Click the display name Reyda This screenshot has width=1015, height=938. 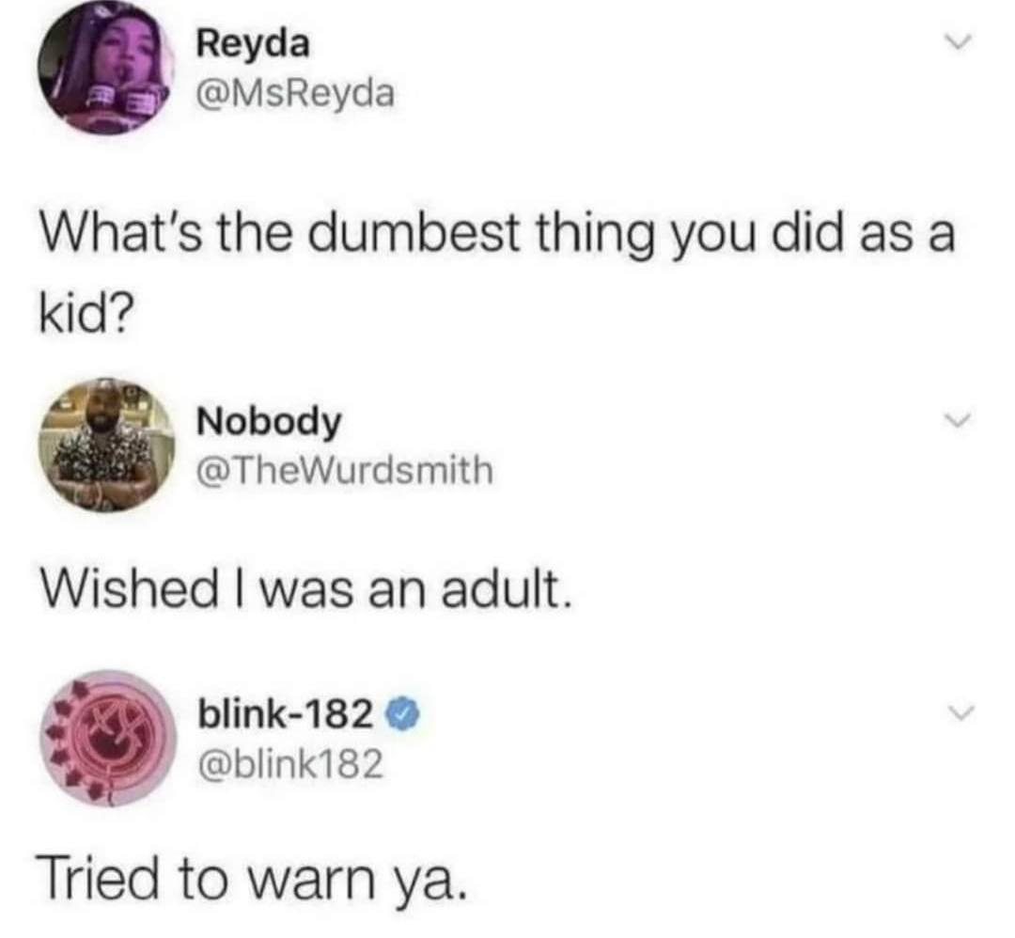pyautogui.click(x=253, y=45)
